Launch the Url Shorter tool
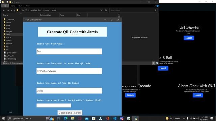216x121 pixels. 189,38
